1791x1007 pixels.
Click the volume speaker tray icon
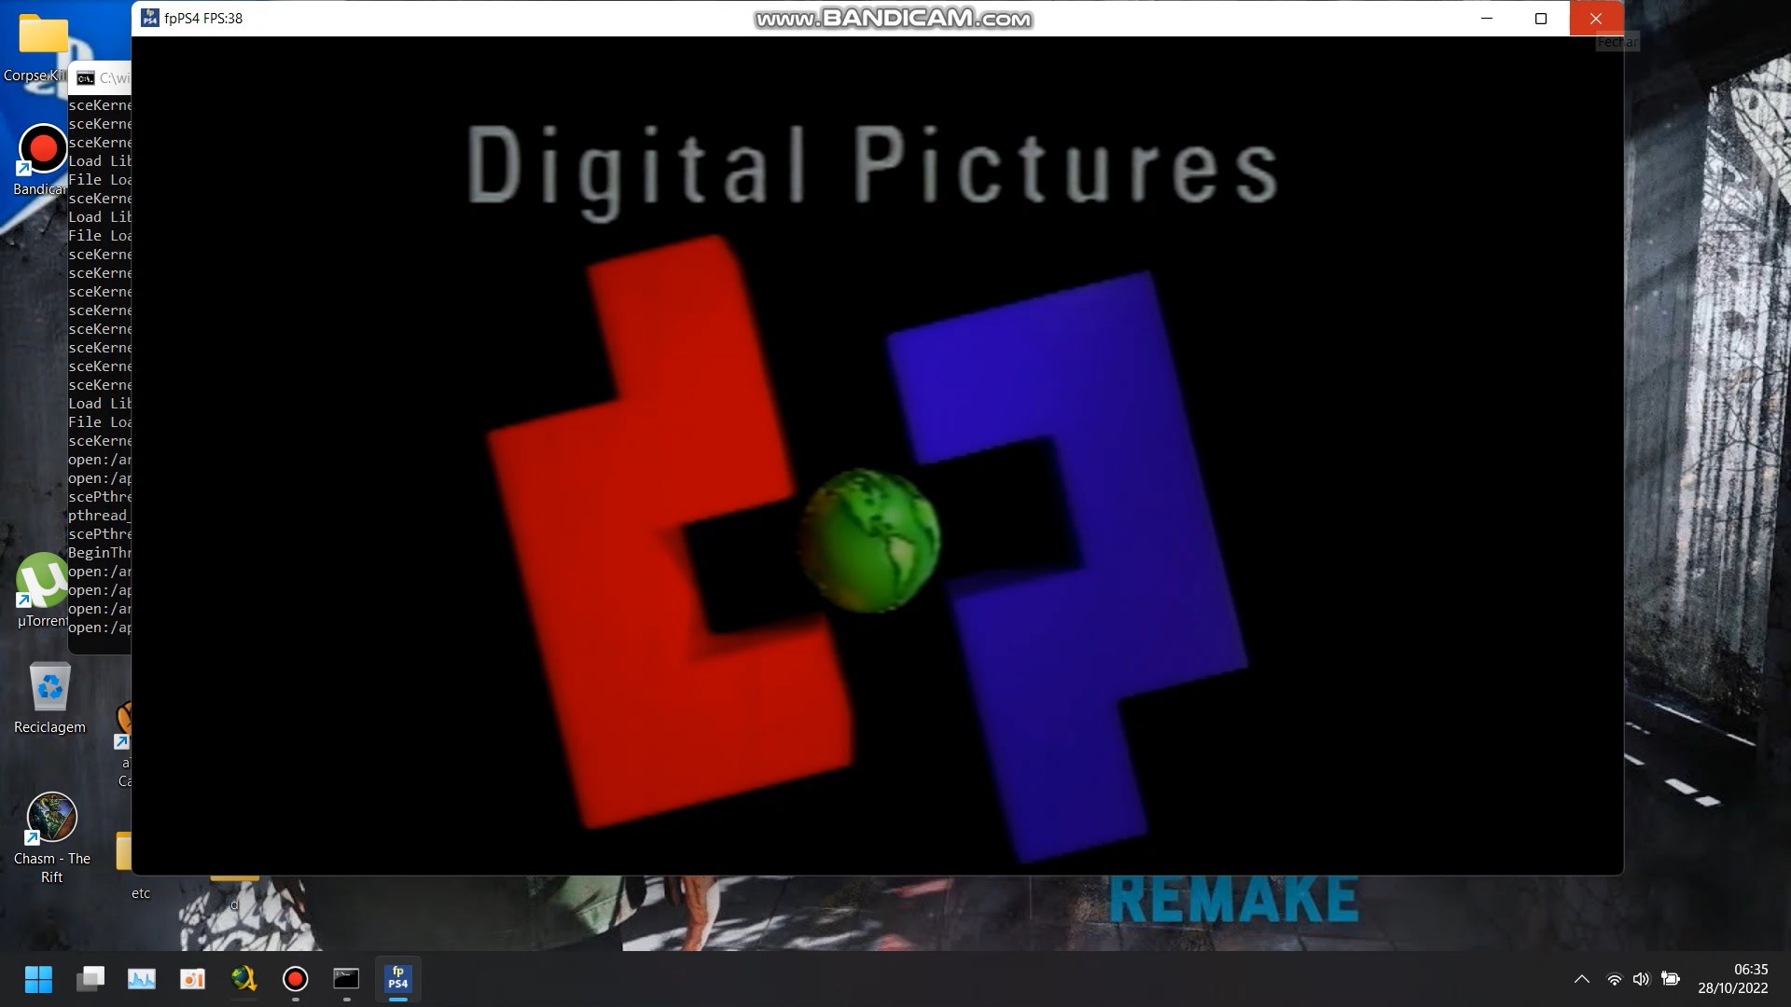coord(1641,979)
